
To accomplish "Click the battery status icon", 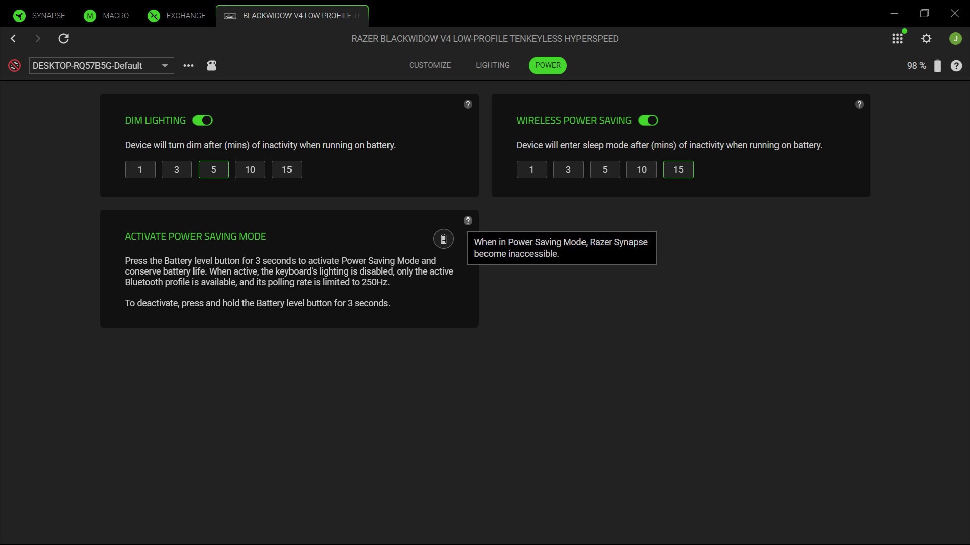I will coord(937,66).
